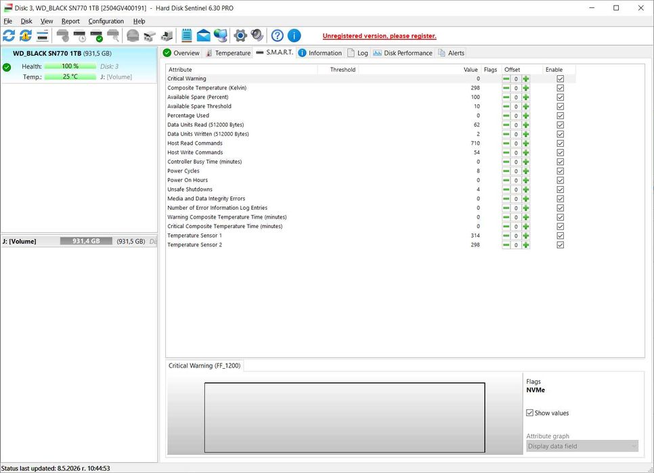Click plus offset for Temperature Sensor 2

click(525, 245)
